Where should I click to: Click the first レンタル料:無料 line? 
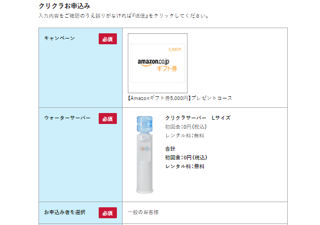(x=184, y=135)
